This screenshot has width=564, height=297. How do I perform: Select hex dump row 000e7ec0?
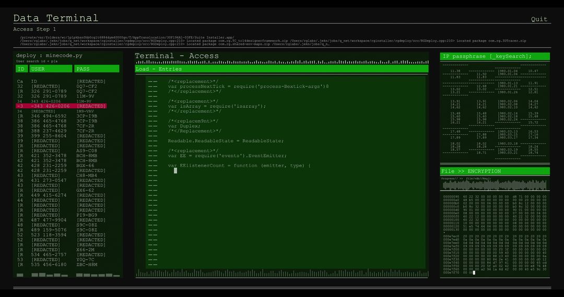tap(495, 237)
